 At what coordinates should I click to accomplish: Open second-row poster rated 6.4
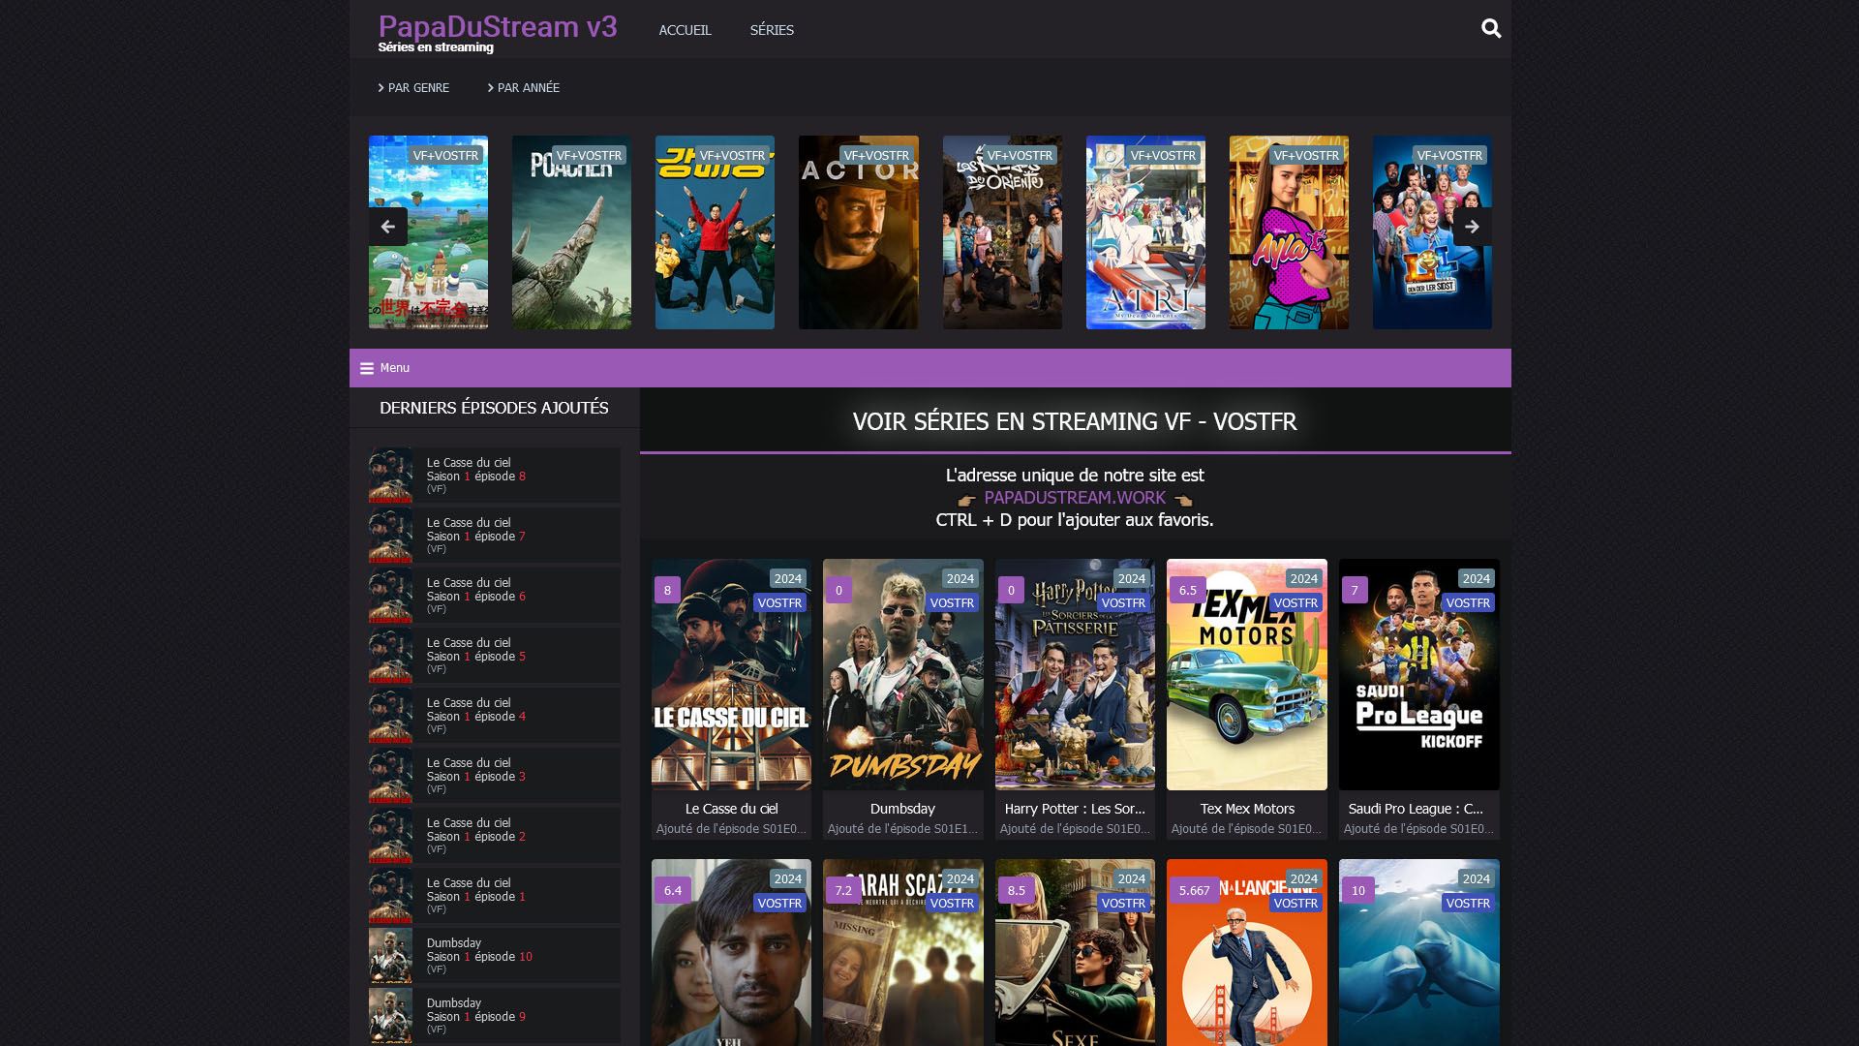click(x=731, y=952)
